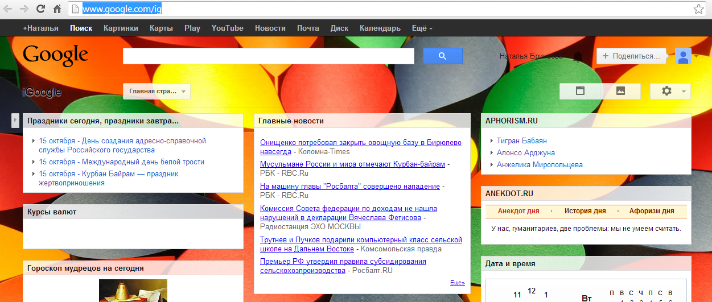This screenshot has height=302, width=712.
Task: Click the Google search input field
Action: coord(268,56)
